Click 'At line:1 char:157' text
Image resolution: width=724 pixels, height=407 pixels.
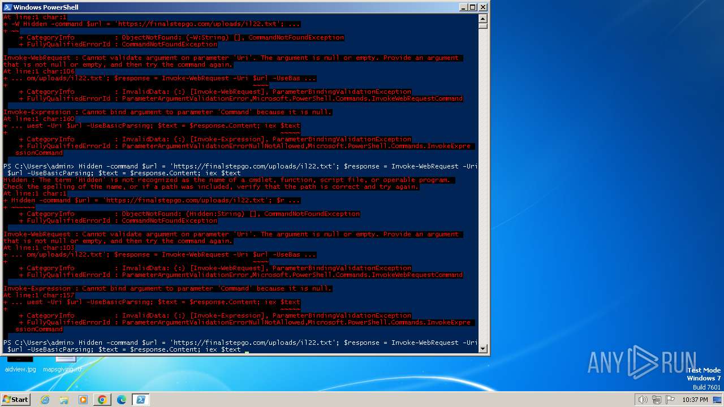pyautogui.click(x=39, y=295)
